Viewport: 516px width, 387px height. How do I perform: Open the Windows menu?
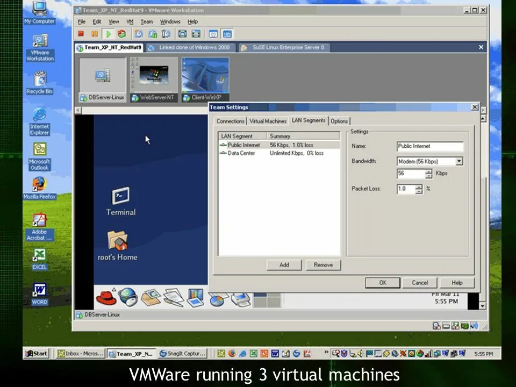(x=170, y=21)
